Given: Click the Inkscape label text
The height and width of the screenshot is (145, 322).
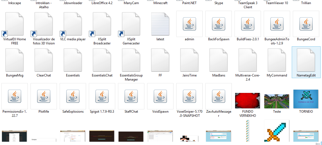Looking at the screenshot, I should coord(15,3).
